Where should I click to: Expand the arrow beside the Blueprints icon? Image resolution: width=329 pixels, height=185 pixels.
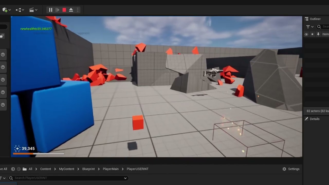click(x=23, y=10)
